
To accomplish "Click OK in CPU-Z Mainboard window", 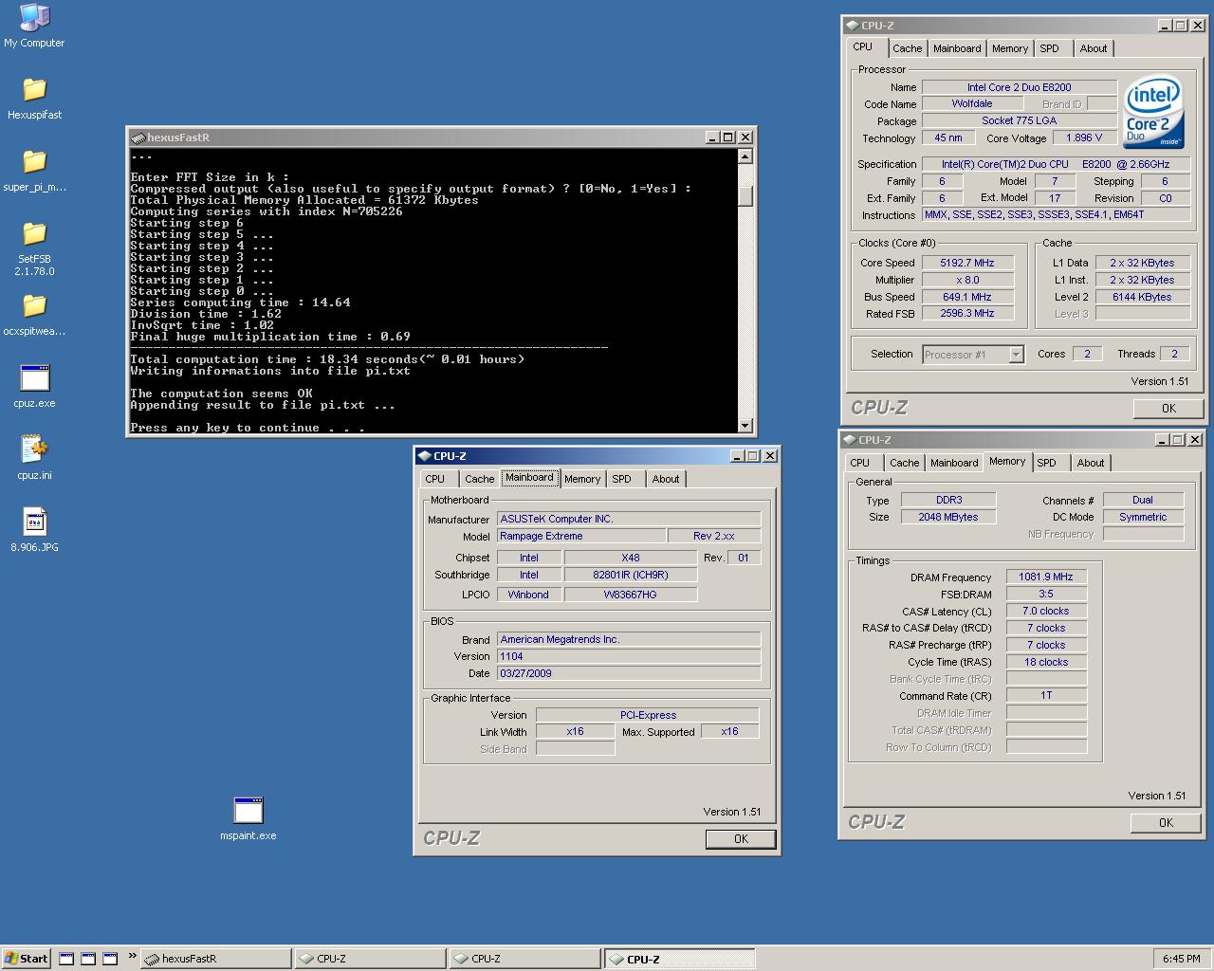I will click(x=741, y=839).
